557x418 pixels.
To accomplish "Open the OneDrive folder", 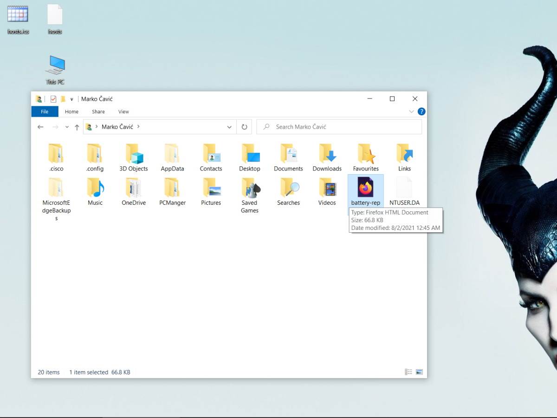I will (134, 191).
